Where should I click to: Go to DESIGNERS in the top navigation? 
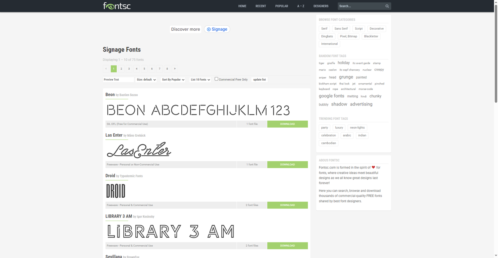click(x=321, y=6)
